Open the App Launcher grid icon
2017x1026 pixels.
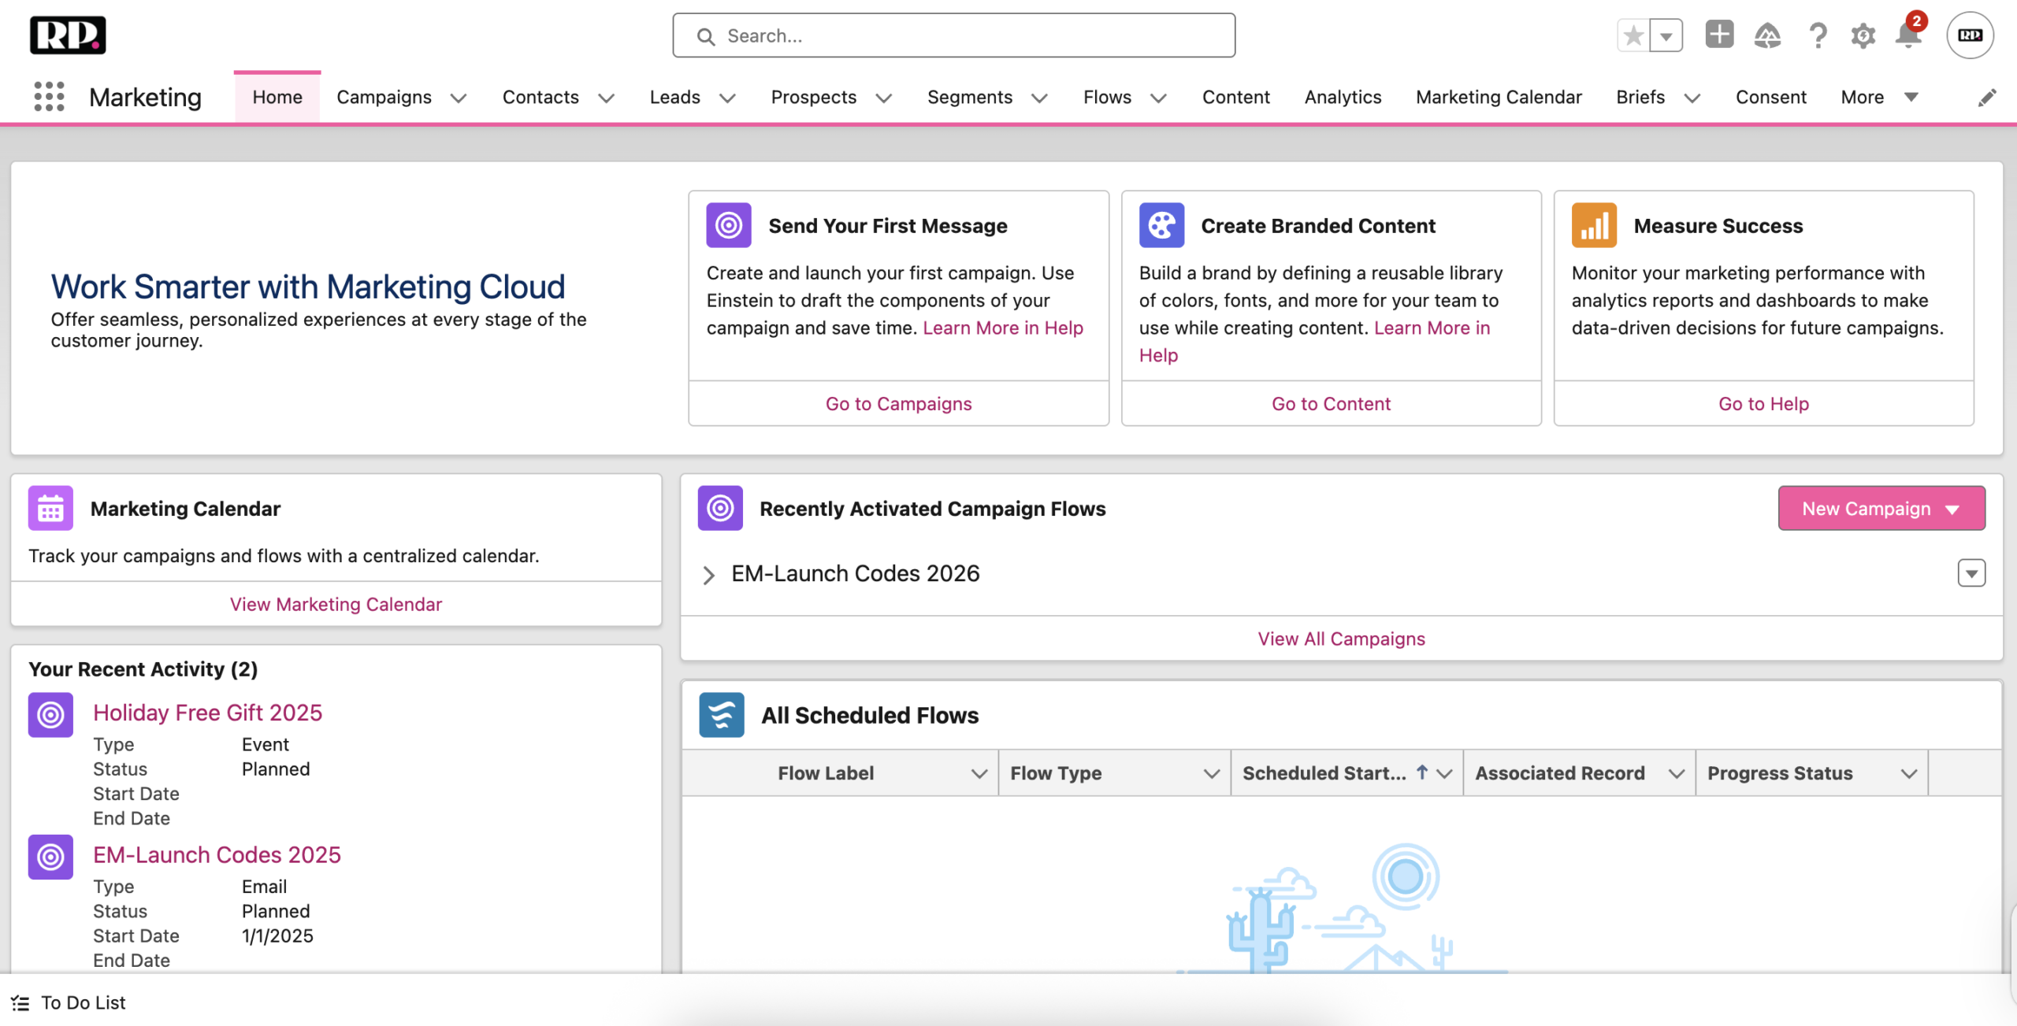click(x=49, y=97)
